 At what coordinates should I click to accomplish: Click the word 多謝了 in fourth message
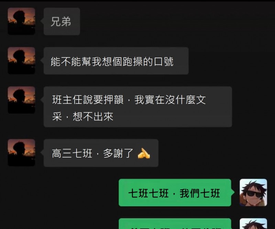point(118,153)
